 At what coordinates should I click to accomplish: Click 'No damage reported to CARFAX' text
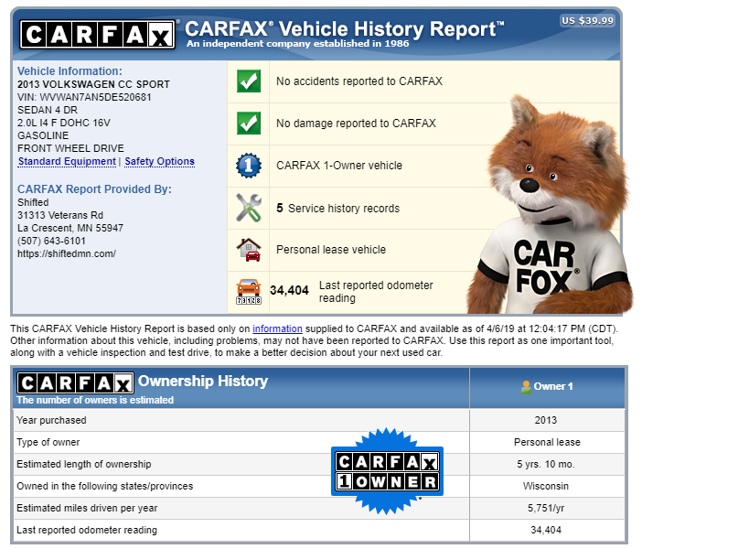coord(356,124)
